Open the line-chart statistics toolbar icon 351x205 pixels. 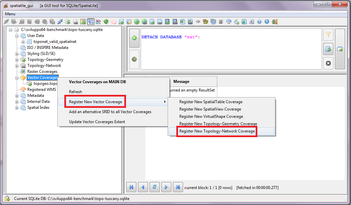(98, 22)
